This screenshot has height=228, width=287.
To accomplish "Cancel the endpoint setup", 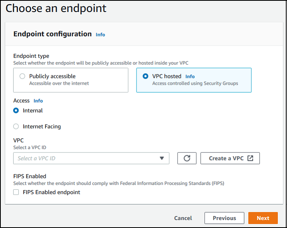I will pyautogui.click(x=183, y=218).
